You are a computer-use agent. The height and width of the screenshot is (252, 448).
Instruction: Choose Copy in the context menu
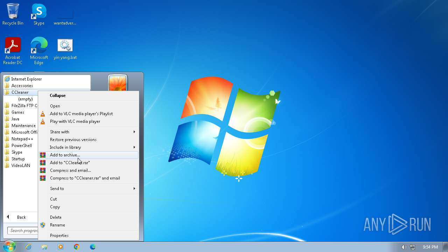pos(89,207)
